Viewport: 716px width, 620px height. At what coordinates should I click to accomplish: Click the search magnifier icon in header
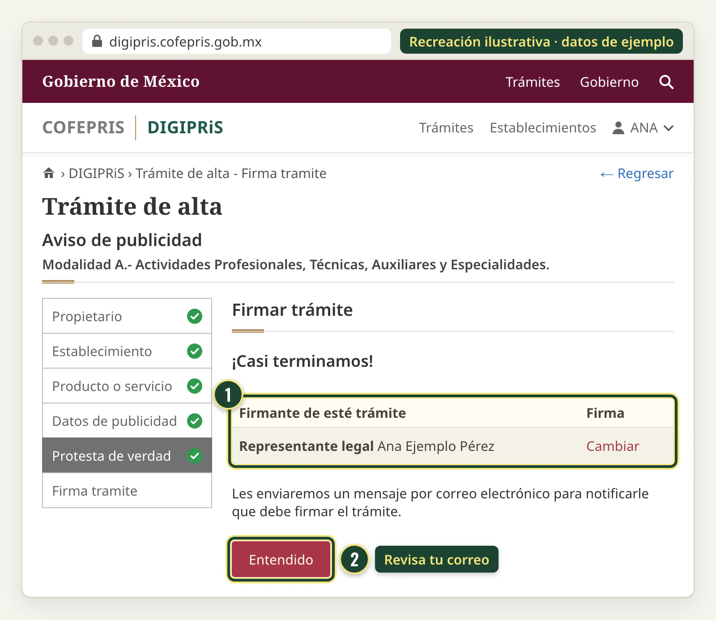pos(666,82)
